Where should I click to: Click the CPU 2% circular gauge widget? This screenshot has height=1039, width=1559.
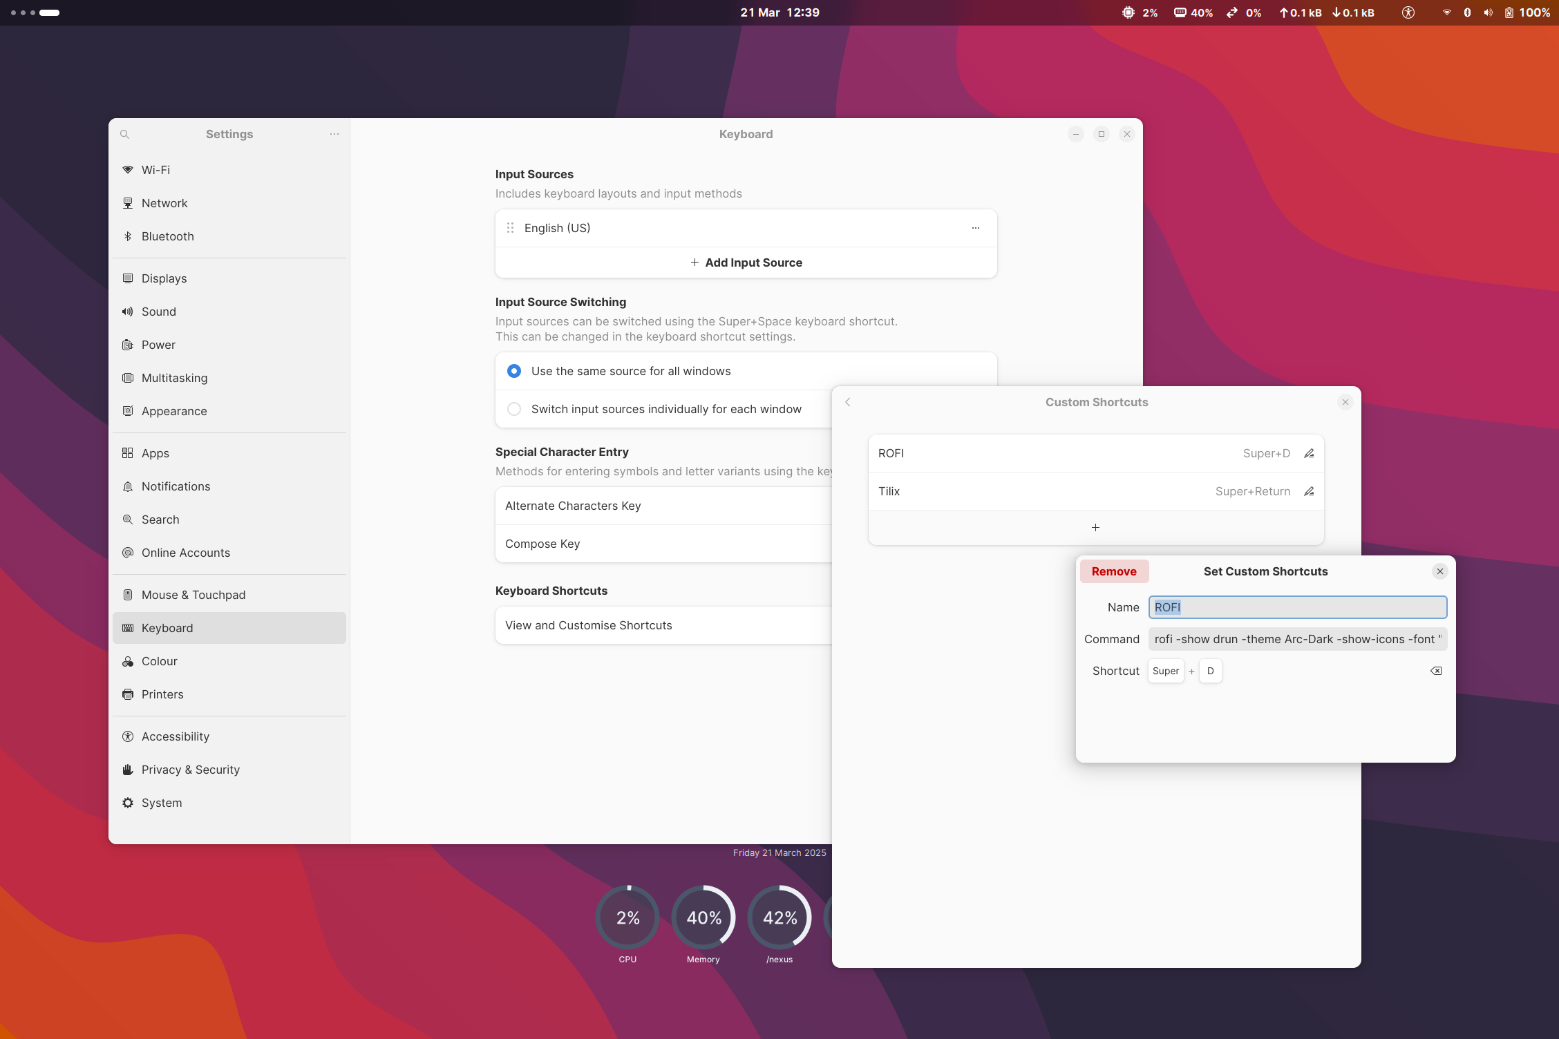(x=627, y=917)
